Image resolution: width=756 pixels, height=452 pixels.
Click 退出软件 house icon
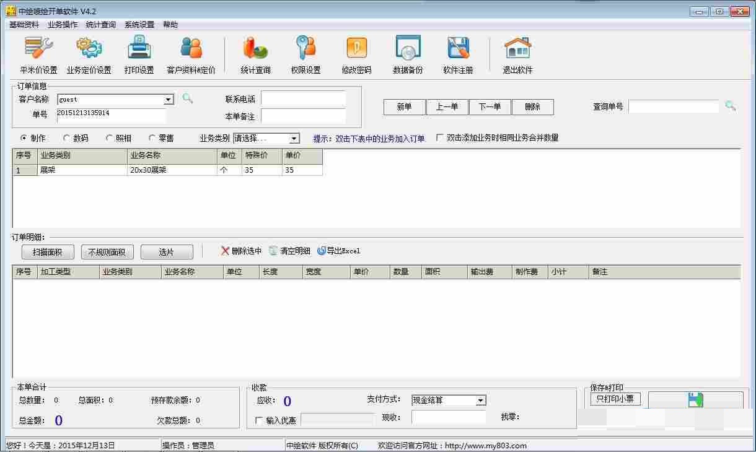517,48
